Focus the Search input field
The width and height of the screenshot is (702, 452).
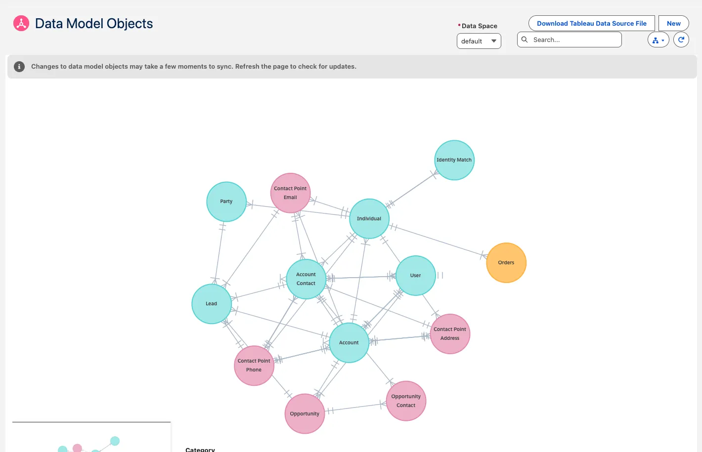tap(573, 40)
